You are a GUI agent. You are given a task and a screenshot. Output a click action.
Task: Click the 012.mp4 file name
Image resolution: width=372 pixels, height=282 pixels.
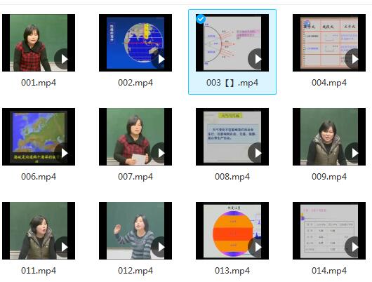click(x=135, y=271)
